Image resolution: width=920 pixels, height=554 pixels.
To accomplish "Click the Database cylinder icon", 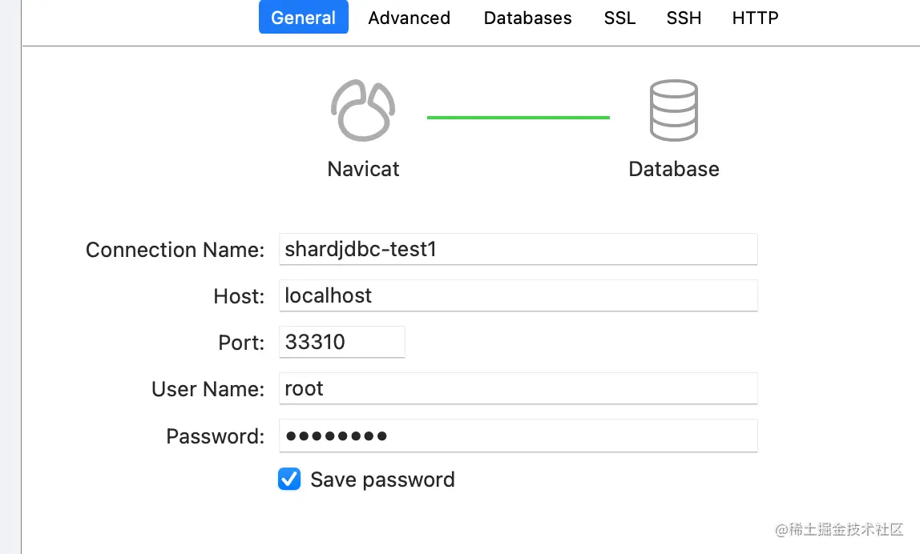I will point(673,110).
